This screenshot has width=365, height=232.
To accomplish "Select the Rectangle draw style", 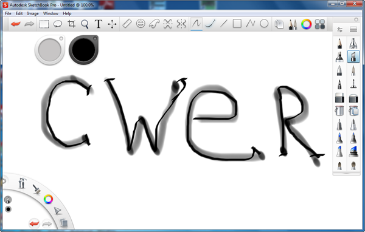I will [237, 24].
